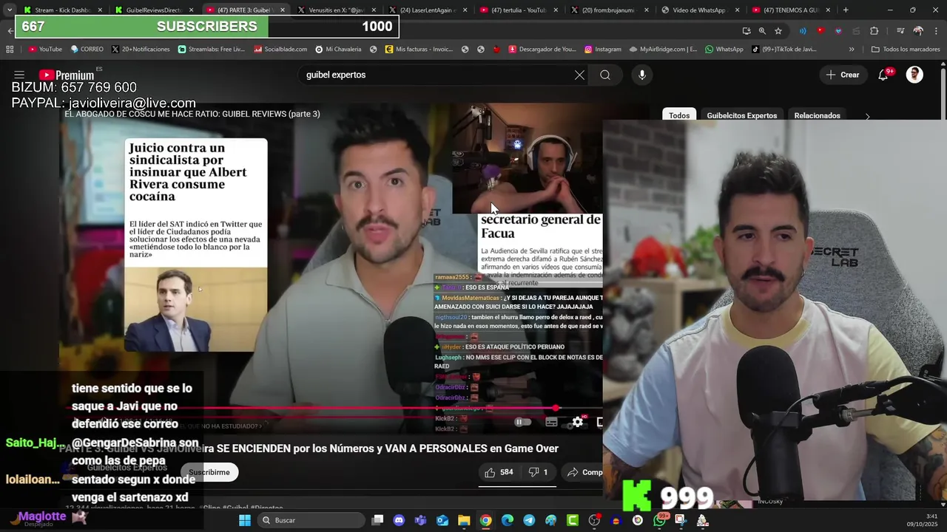Screen dimensions: 947x532
Task: Open (99+) TikTok de Javi bookmark
Action: click(x=783, y=50)
